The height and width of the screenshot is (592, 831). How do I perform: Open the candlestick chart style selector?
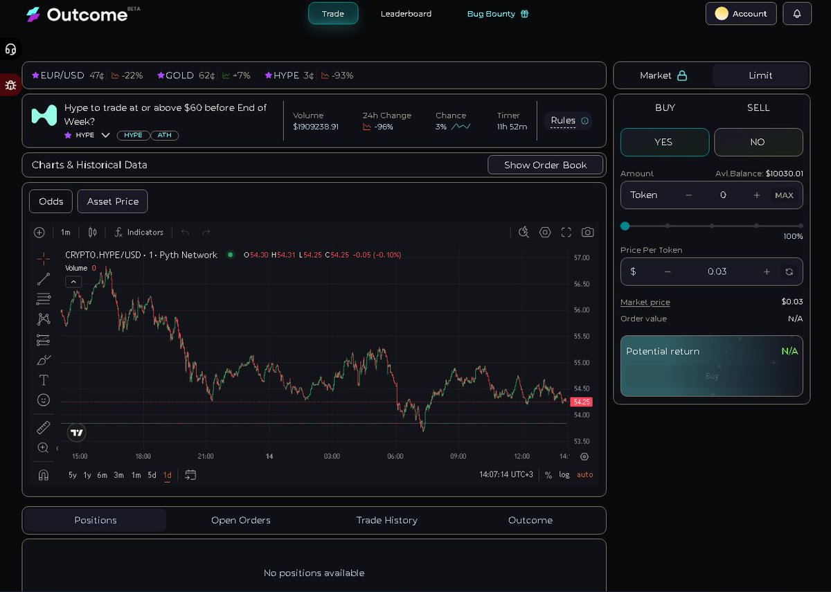[93, 233]
